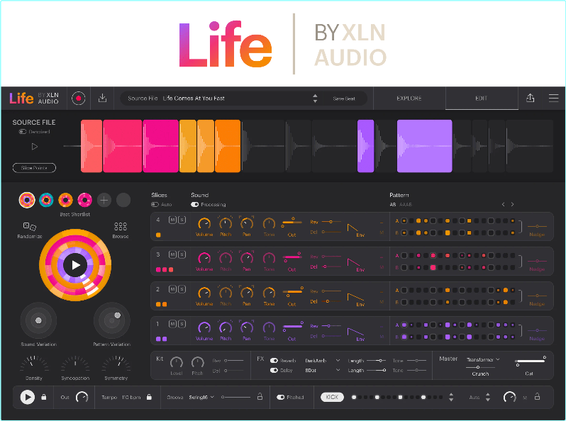Viewport: 566px width, 421px height.
Task: Toggle the Pitched switch
Action: [x=280, y=397]
